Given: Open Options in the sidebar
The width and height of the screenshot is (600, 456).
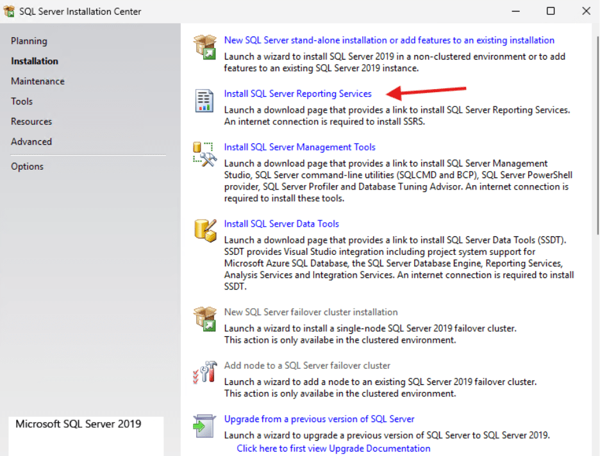Looking at the screenshot, I should tap(28, 167).
